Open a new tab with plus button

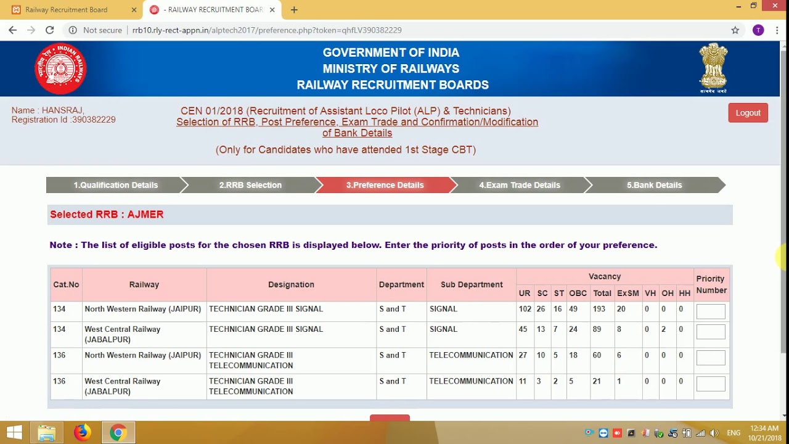(294, 10)
